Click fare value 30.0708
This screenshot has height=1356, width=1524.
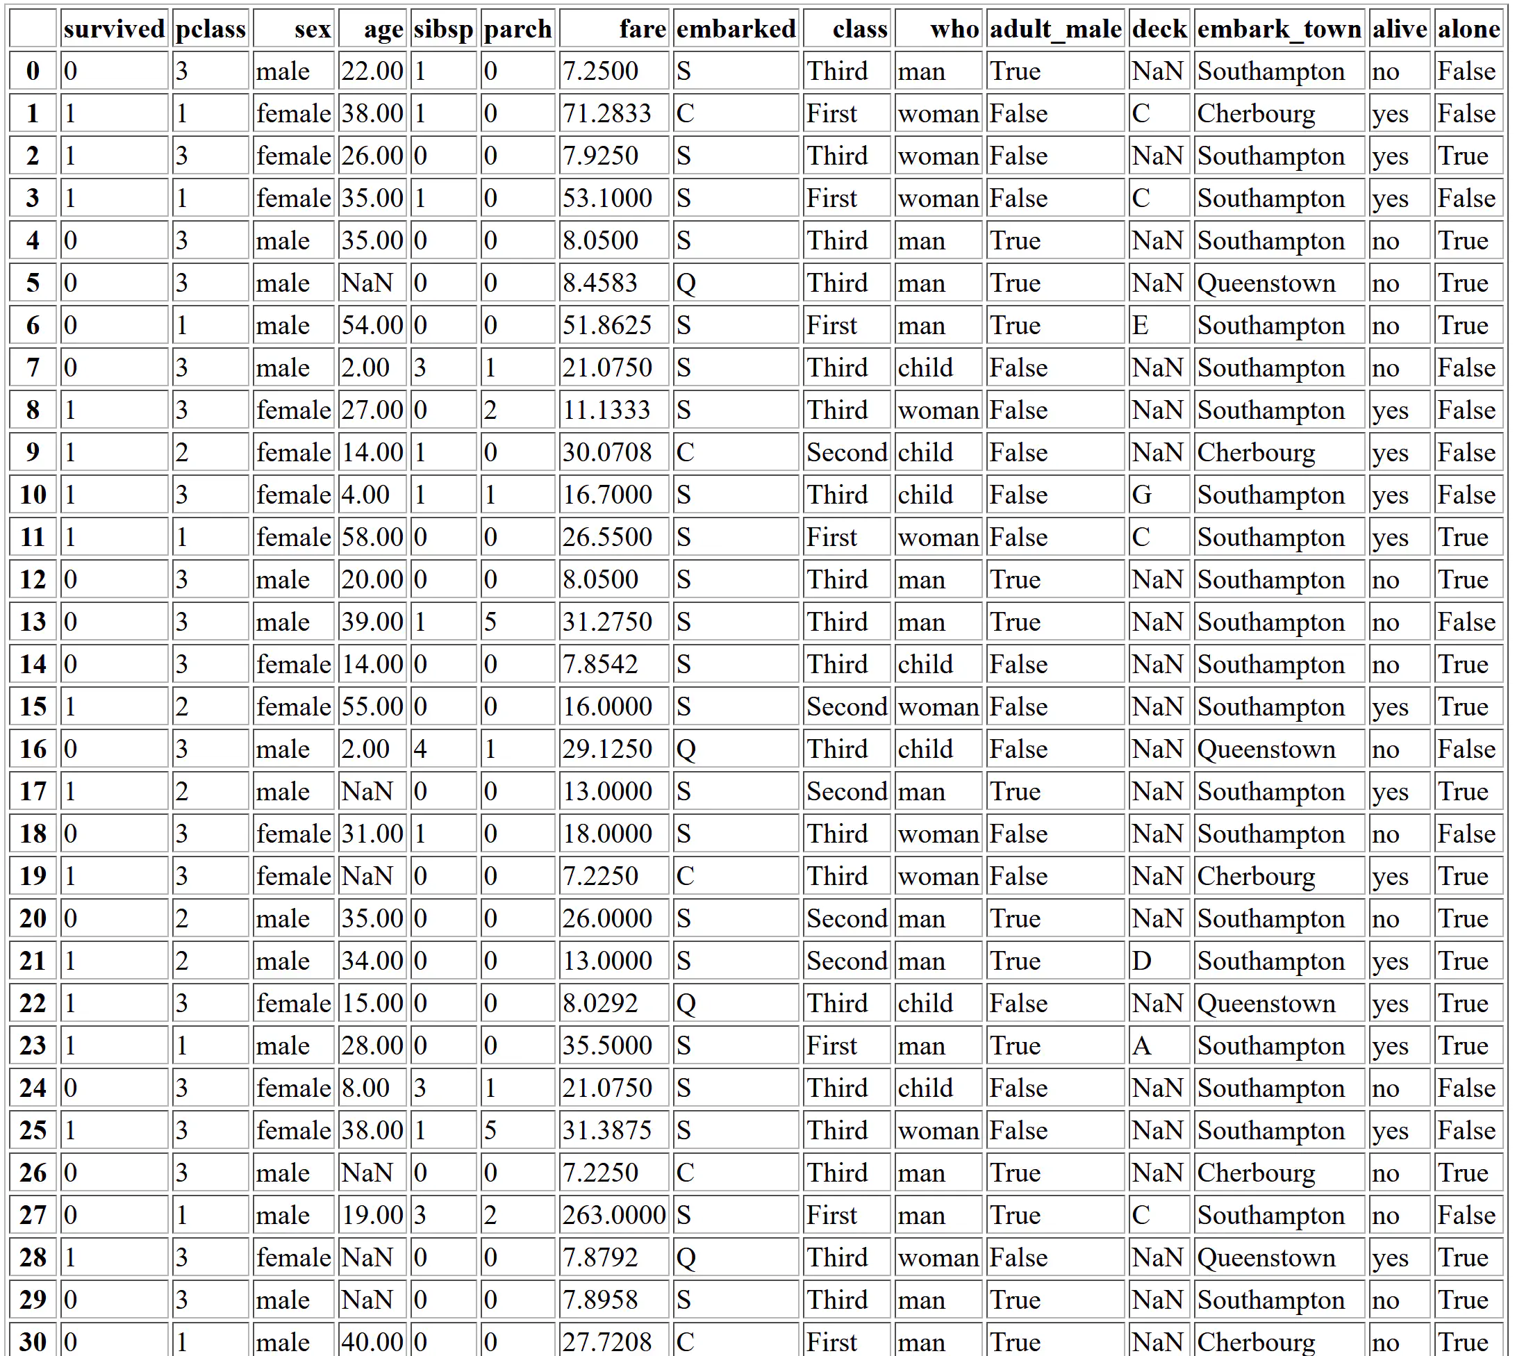click(607, 452)
